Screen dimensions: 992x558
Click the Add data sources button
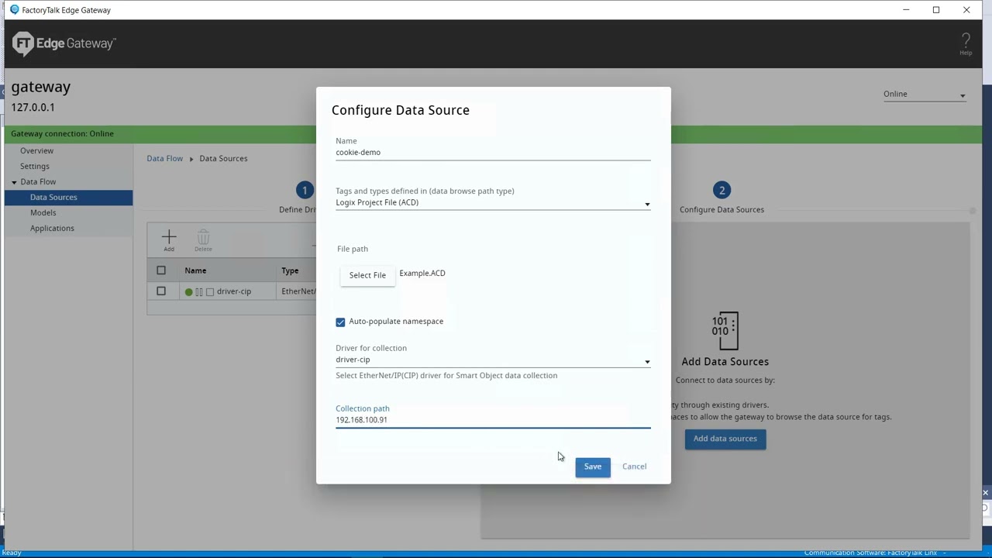pos(725,439)
